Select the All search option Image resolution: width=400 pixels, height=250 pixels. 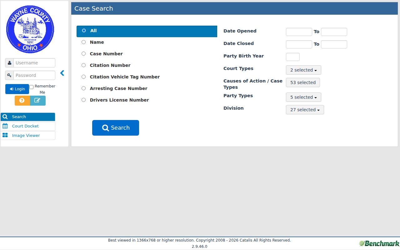click(84, 31)
